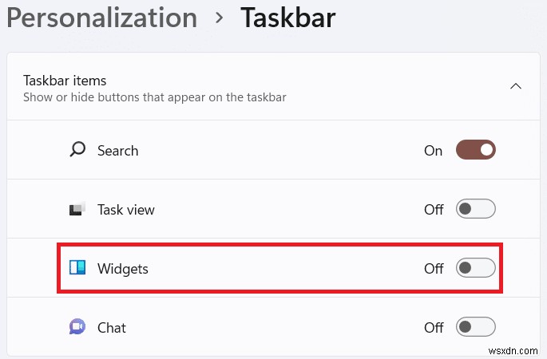Select the Chat label text
Viewport: 547px width, 359px height.
[112, 328]
